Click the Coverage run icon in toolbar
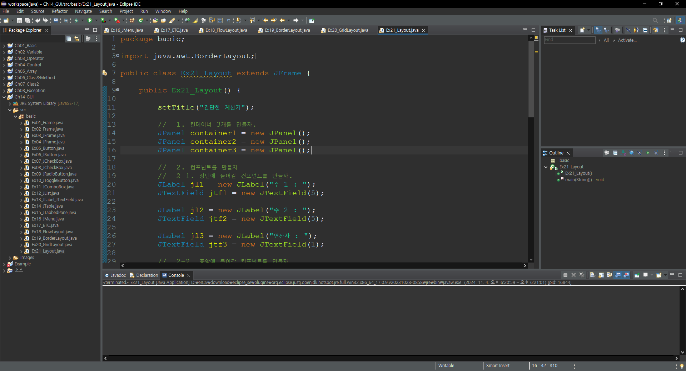 (103, 21)
